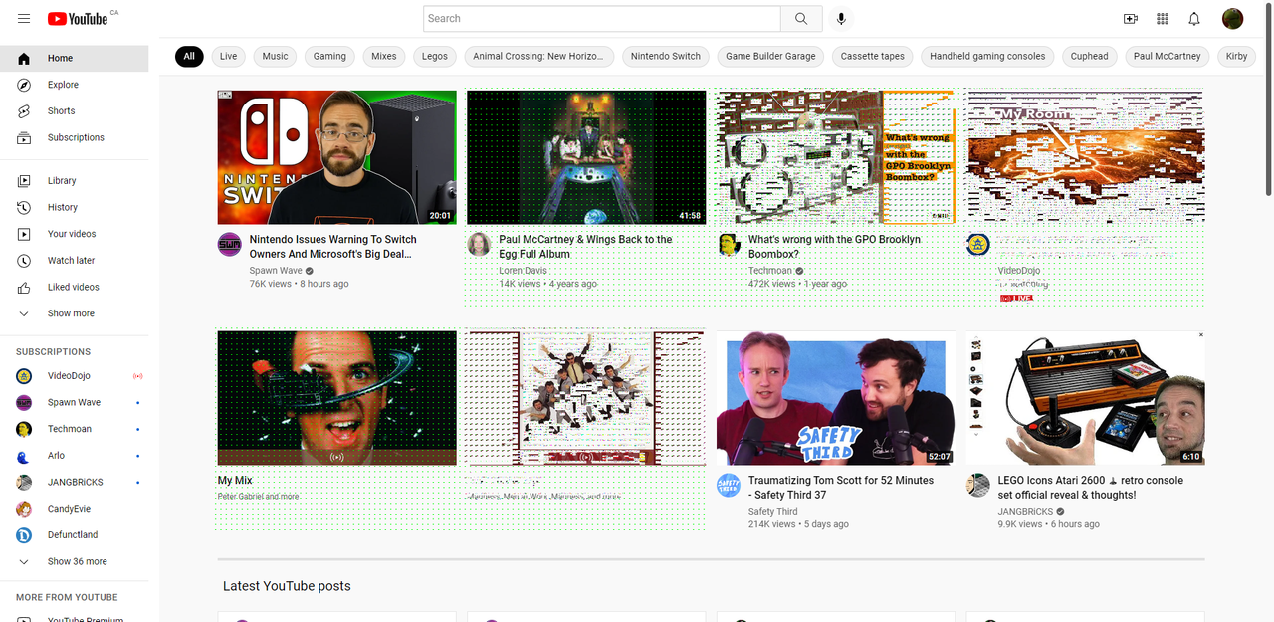
Task: Open Explore in sidebar
Action: click(x=75, y=85)
